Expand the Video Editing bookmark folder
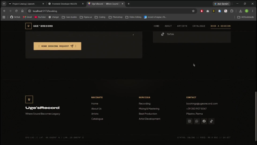Screen dimensions: 257x145 point(133,17)
